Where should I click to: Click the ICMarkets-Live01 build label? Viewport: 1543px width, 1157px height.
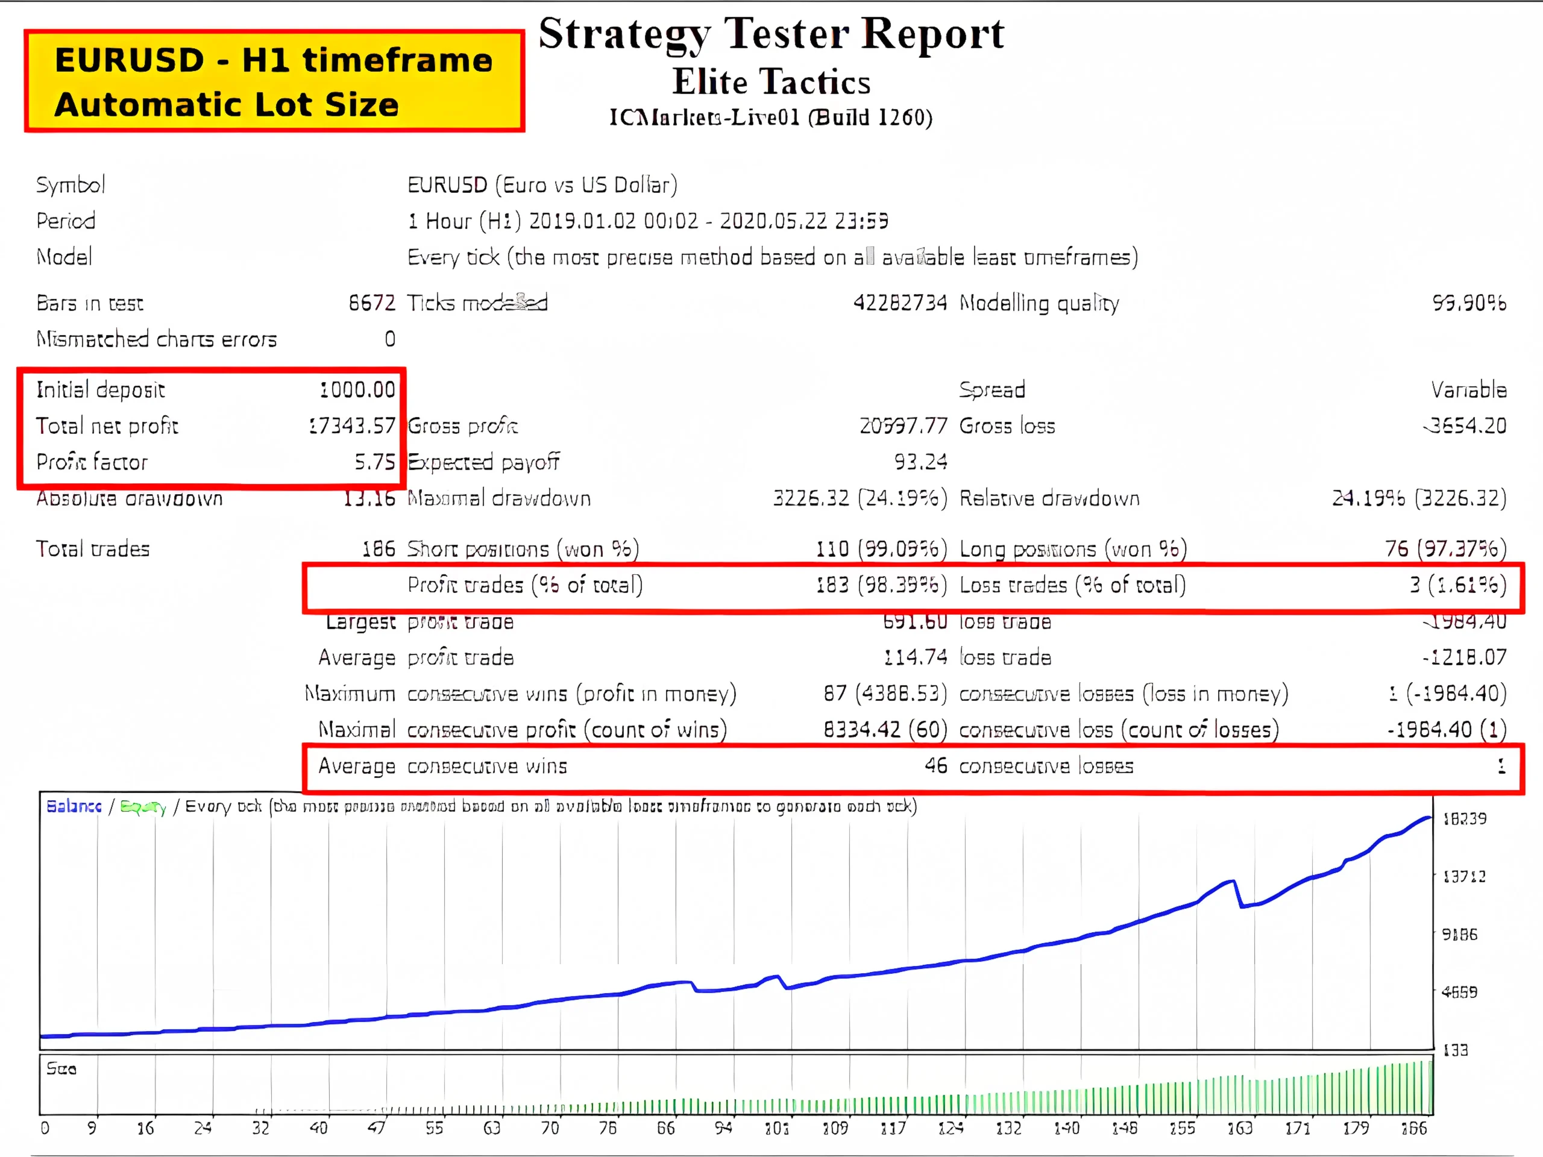pyautogui.click(x=771, y=117)
